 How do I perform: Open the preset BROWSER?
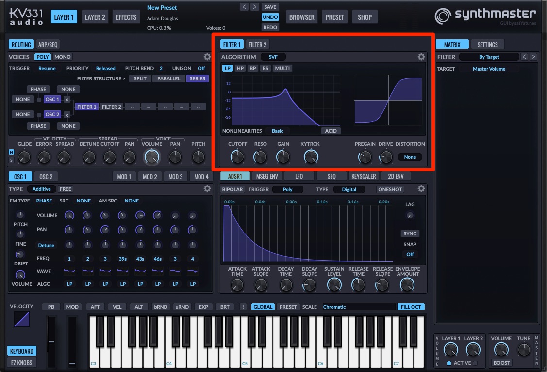[302, 17]
